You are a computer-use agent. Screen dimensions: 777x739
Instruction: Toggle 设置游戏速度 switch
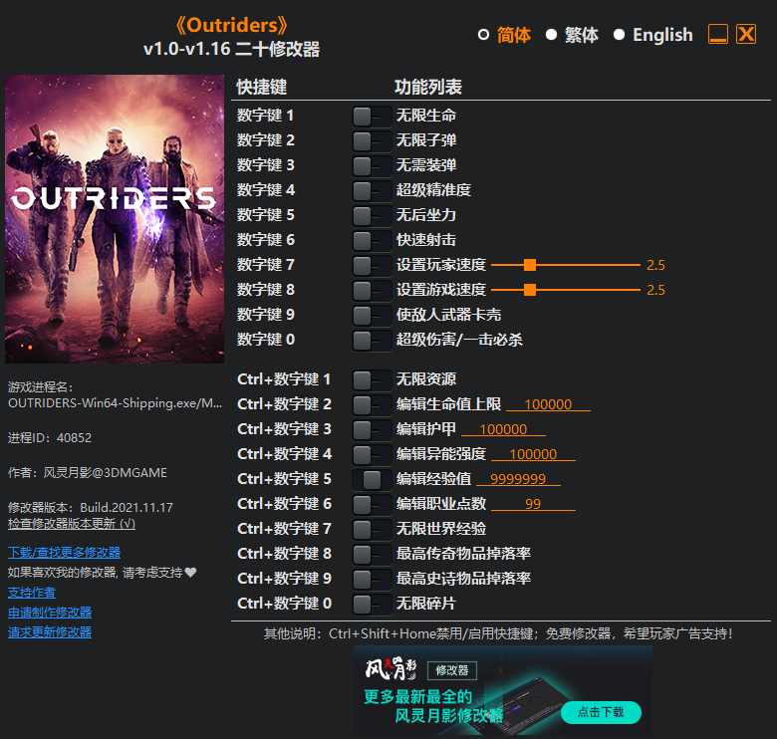coord(372,290)
